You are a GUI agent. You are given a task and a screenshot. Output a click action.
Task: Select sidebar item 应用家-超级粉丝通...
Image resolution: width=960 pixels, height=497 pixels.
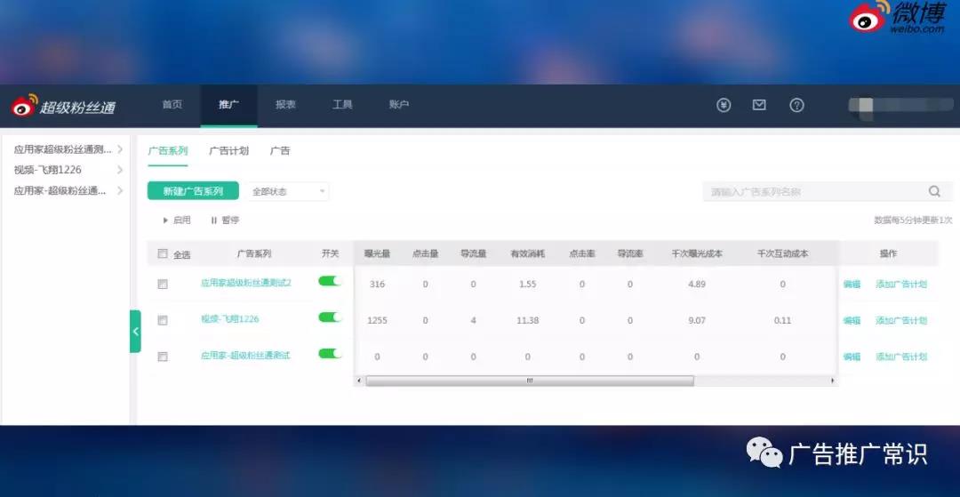click(60, 190)
